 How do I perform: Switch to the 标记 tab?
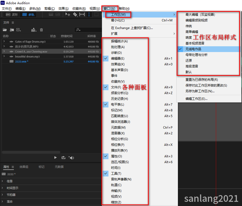(x=41, y=167)
